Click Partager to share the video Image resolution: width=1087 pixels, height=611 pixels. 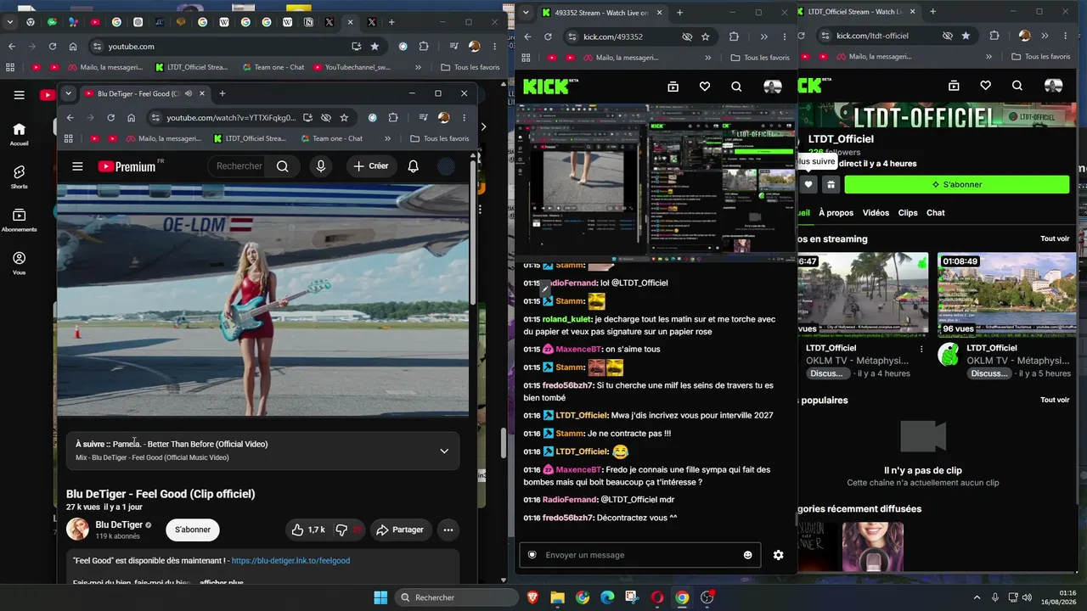(x=400, y=530)
